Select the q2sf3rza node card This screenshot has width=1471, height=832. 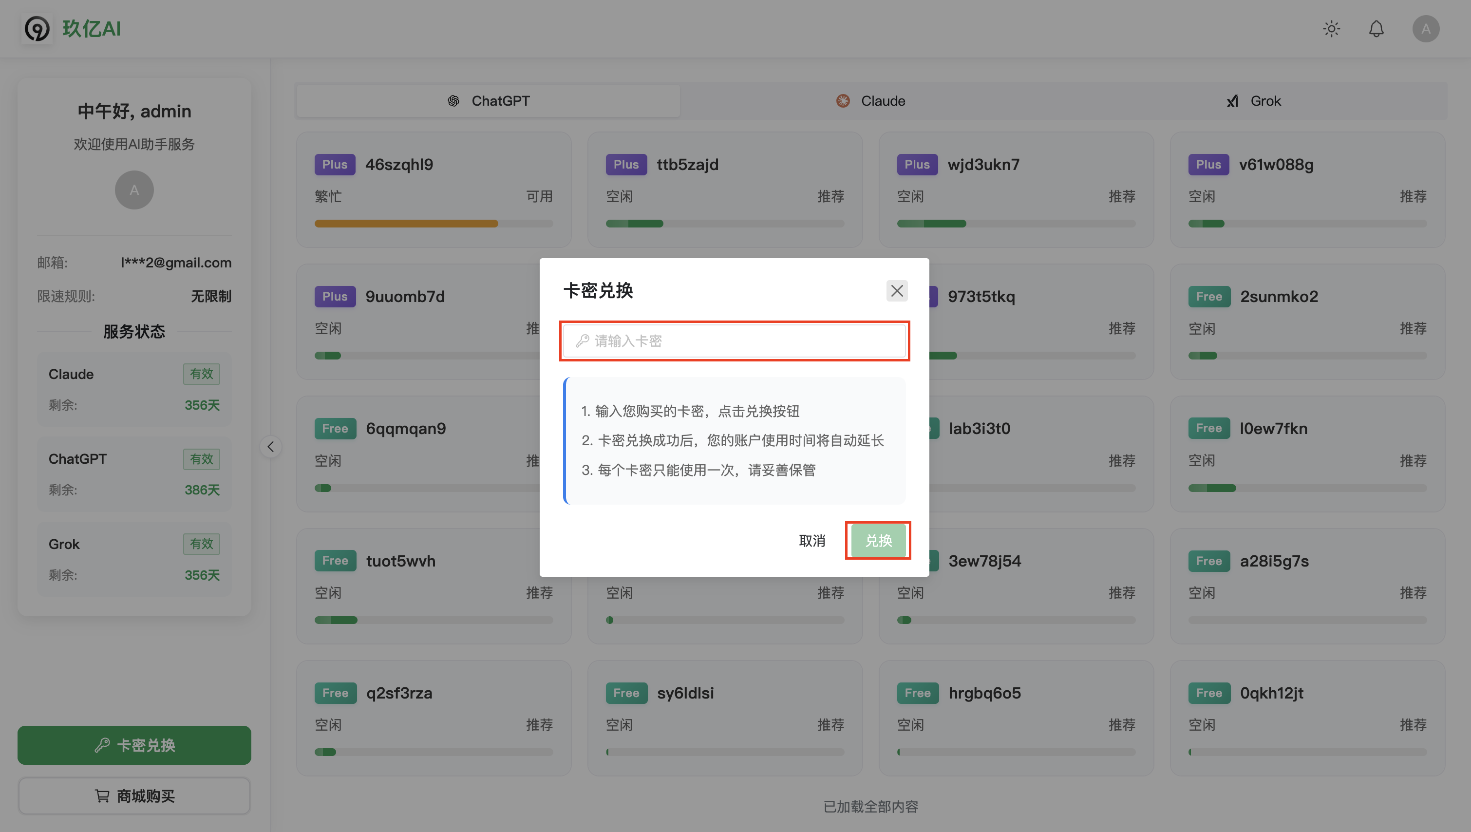(434, 719)
